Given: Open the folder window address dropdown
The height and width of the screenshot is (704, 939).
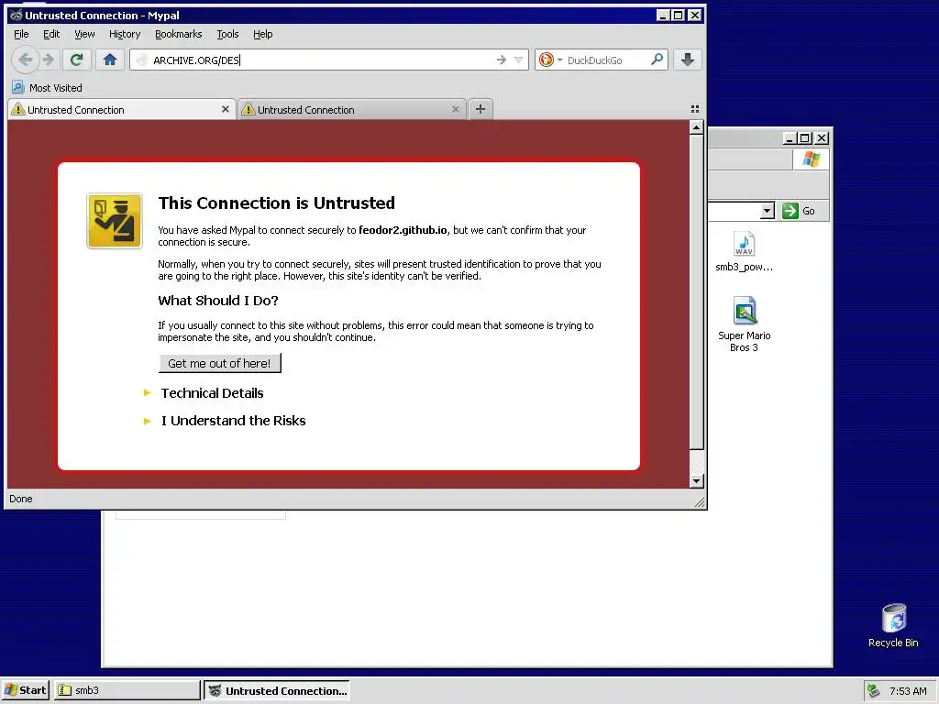Looking at the screenshot, I should tap(768, 211).
